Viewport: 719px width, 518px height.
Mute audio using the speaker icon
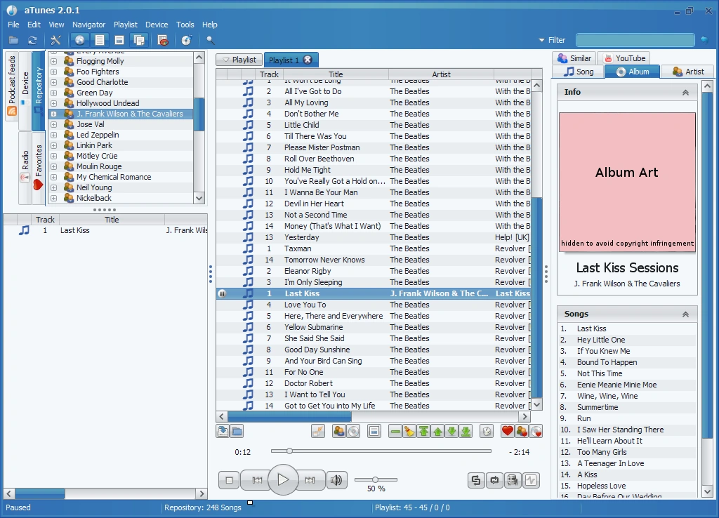[x=337, y=480]
